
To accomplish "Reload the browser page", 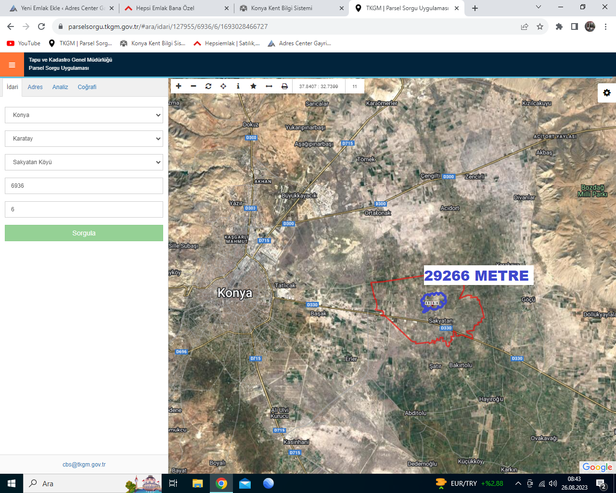I will coord(41,26).
